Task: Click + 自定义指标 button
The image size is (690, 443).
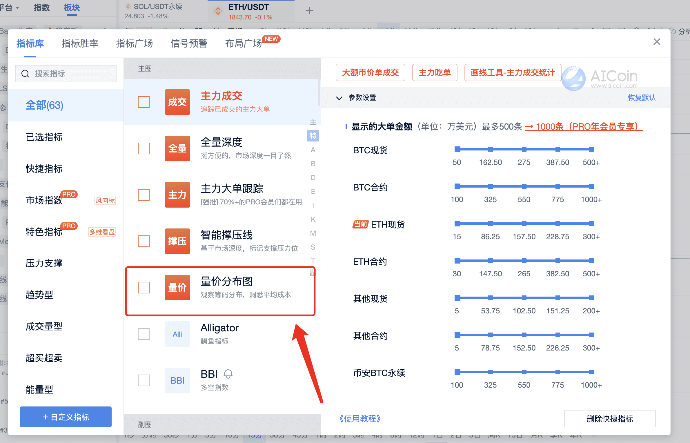Action: click(66, 417)
